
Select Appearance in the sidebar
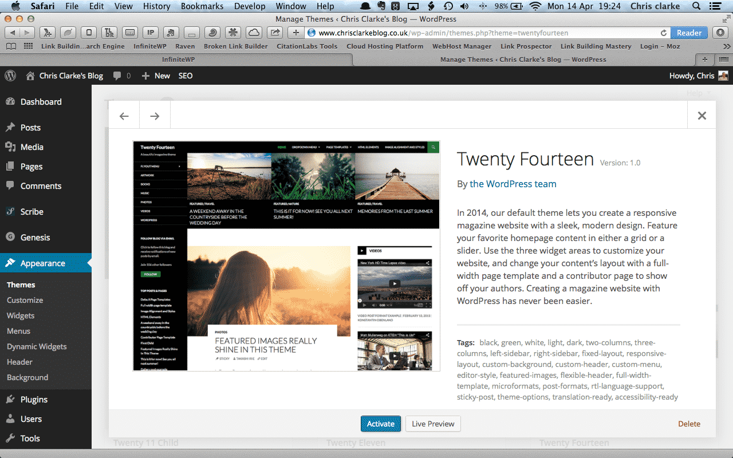(x=46, y=263)
